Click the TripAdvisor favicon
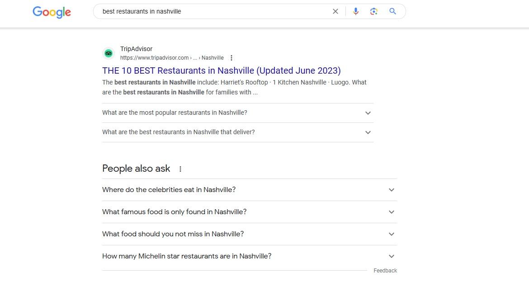 point(109,53)
